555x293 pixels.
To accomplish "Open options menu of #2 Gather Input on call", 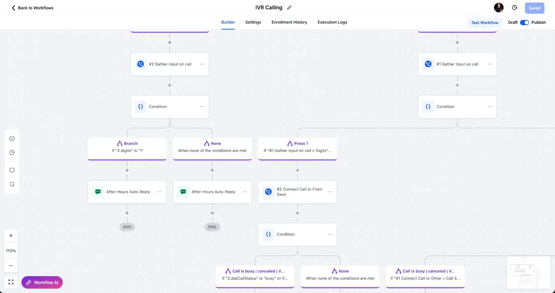I will [202, 64].
